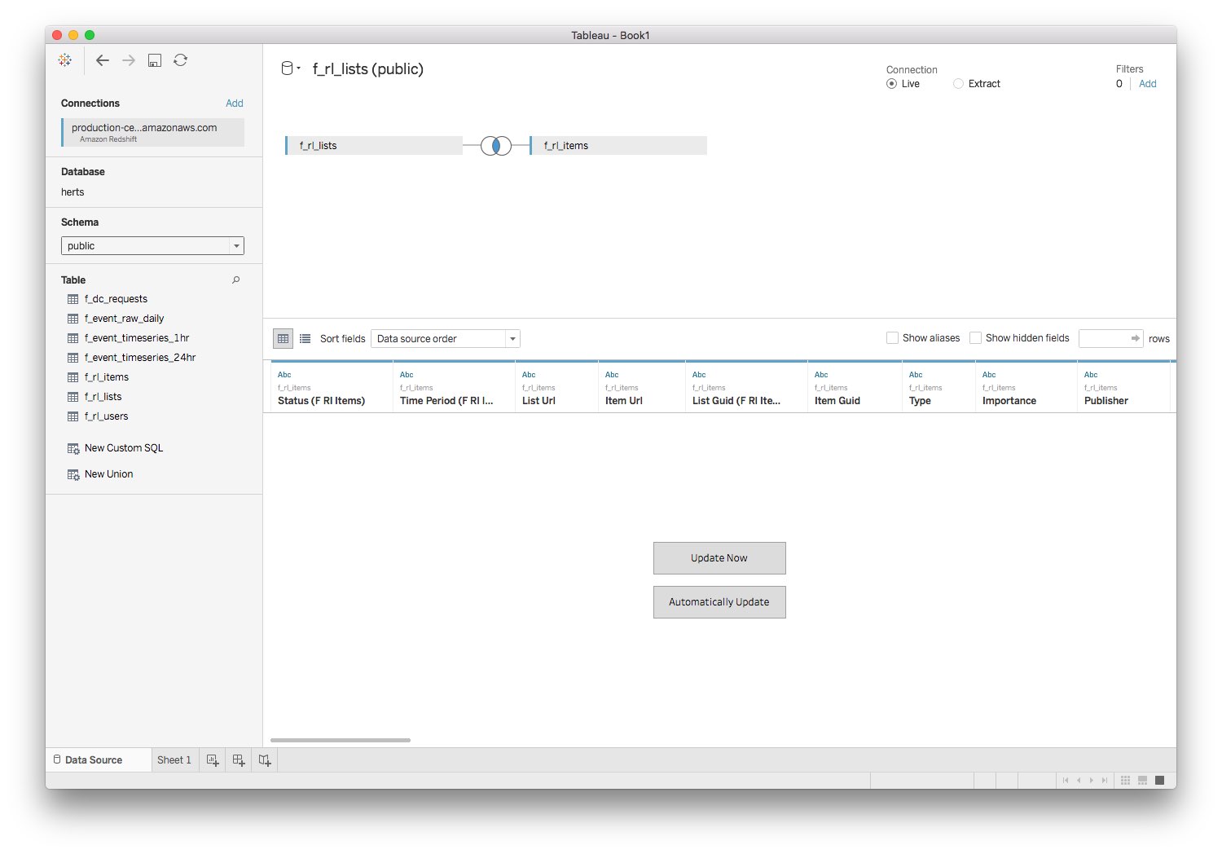This screenshot has height=854, width=1222.
Task: Click the inner join Venn diagram icon
Action: [x=495, y=145]
